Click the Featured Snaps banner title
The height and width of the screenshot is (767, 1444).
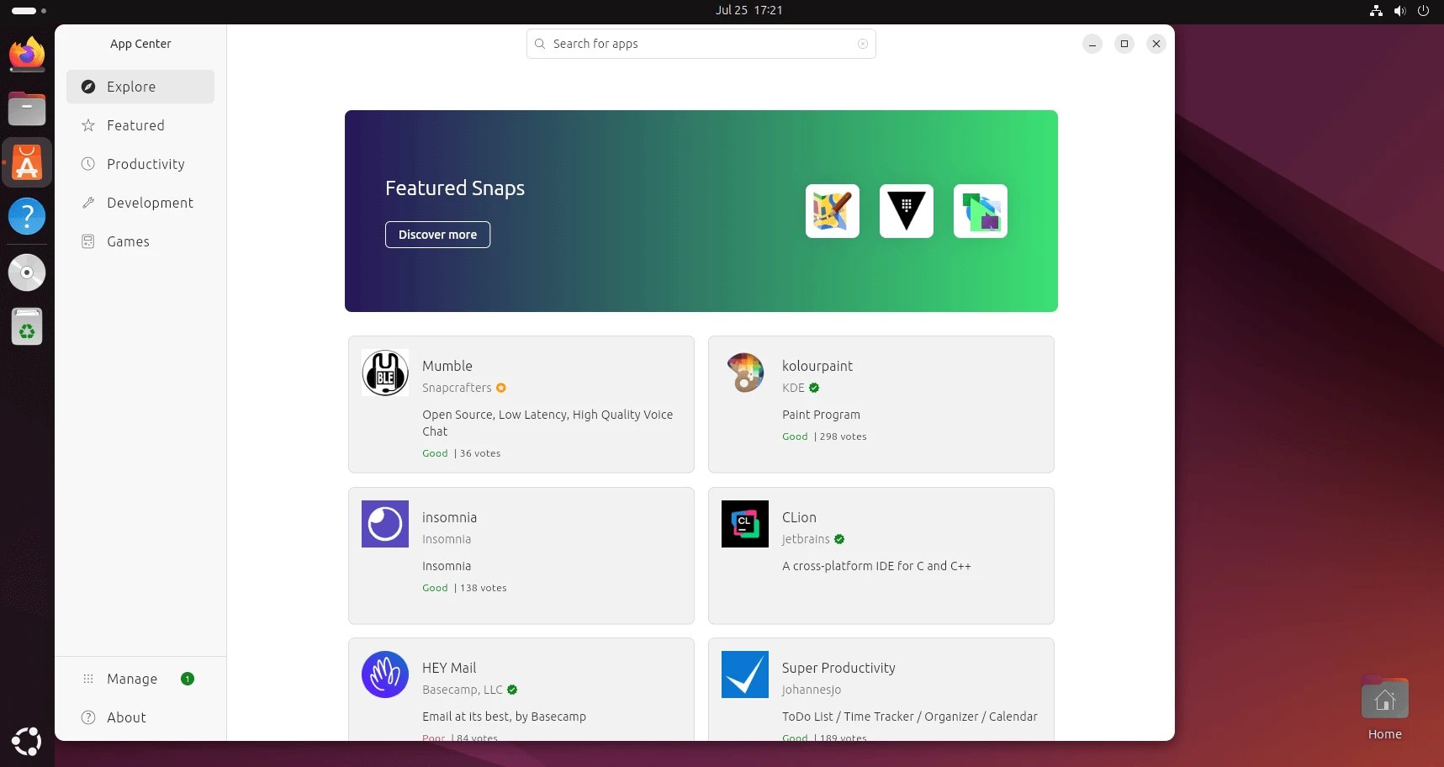coord(455,188)
